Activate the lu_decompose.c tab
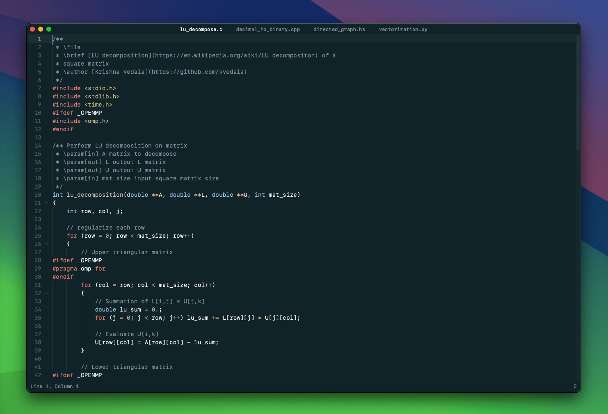The width and height of the screenshot is (608, 414). tap(201, 29)
